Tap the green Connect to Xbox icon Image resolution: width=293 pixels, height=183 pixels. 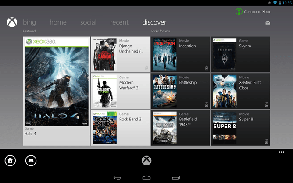pyautogui.click(x=239, y=11)
